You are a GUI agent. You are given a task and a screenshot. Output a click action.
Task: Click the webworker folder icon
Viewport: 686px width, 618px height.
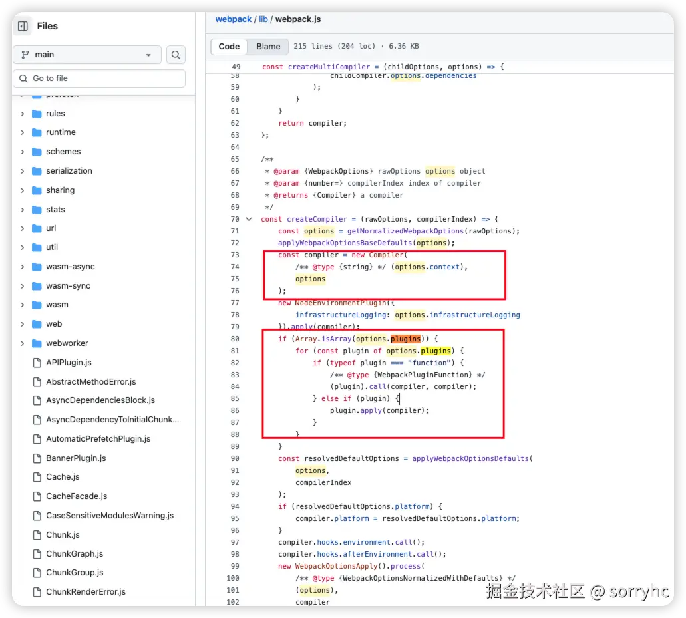tap(37, 343)
